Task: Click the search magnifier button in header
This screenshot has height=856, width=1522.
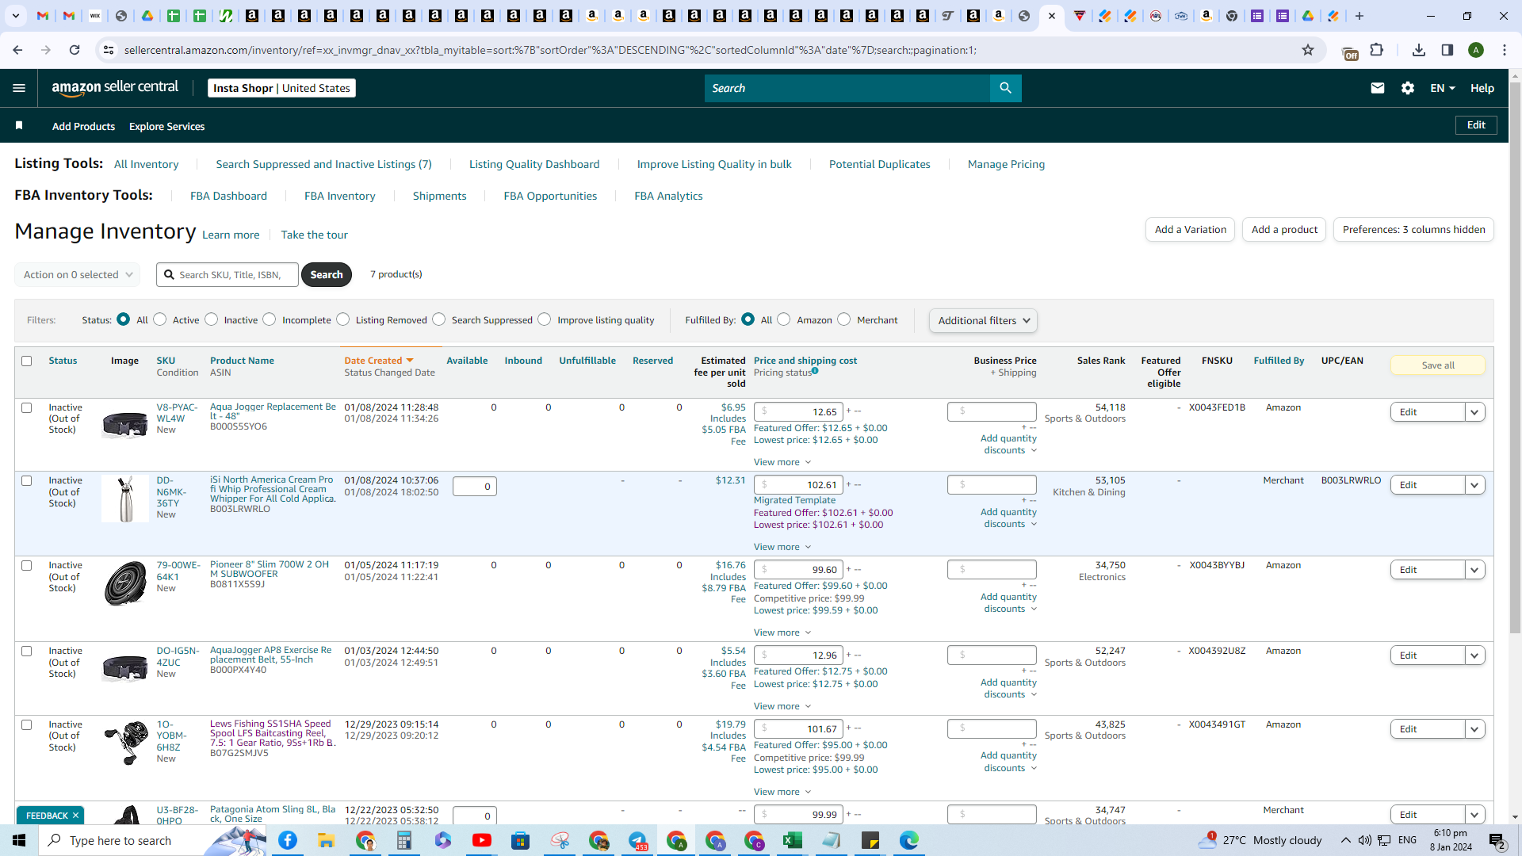Action: point(1005,88)
